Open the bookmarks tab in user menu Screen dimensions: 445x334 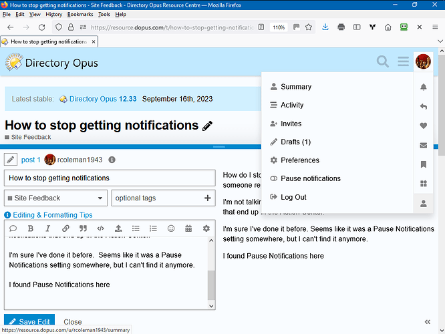tap(424, 164)
